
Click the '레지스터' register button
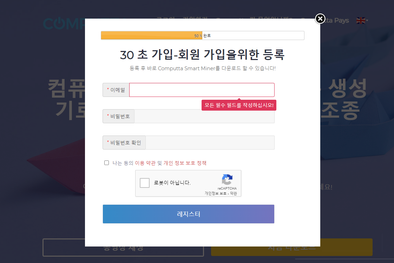pyautogui.click(x=188, y=214)
